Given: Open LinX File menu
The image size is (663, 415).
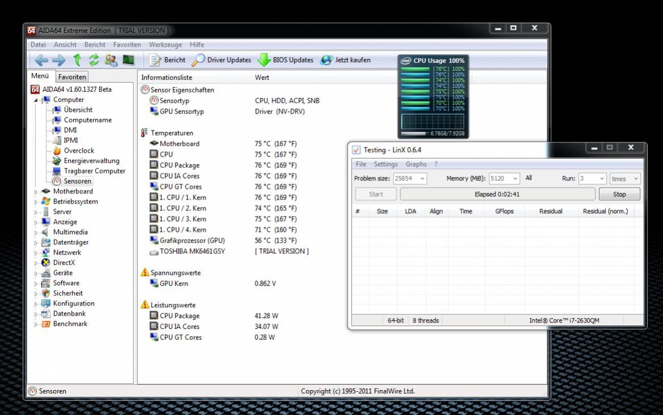Looking at the screenshot, I should click(361, 164).
